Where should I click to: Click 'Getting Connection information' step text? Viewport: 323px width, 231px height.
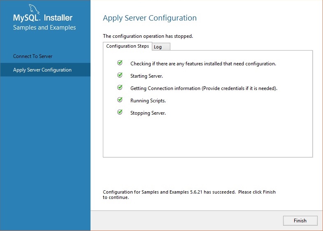pos(204,88)
